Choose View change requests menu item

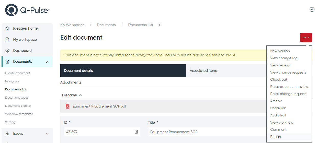288,72
